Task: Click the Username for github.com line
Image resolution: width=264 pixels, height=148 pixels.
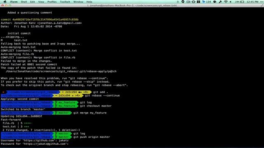Action: (x=35, y=141)
